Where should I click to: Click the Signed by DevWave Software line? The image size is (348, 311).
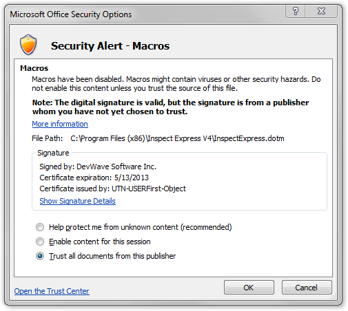(98, 167)
